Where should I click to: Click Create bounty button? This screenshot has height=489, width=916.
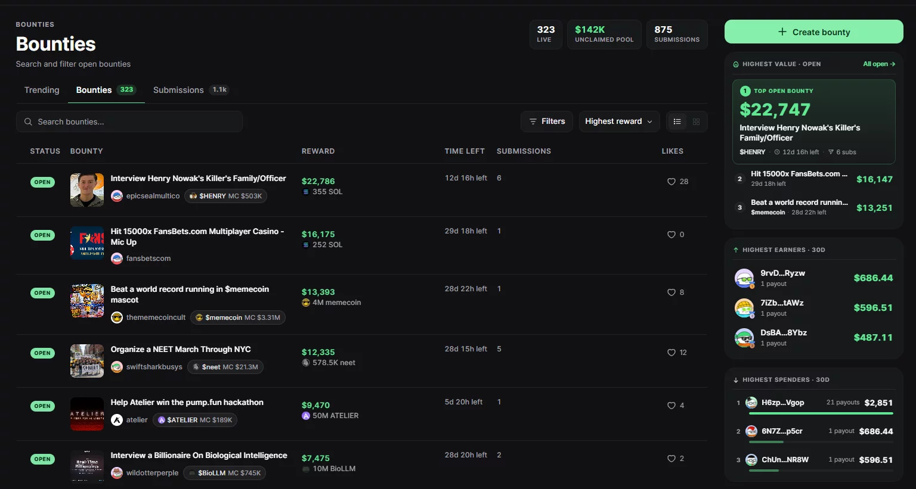[x=813, y=32]
